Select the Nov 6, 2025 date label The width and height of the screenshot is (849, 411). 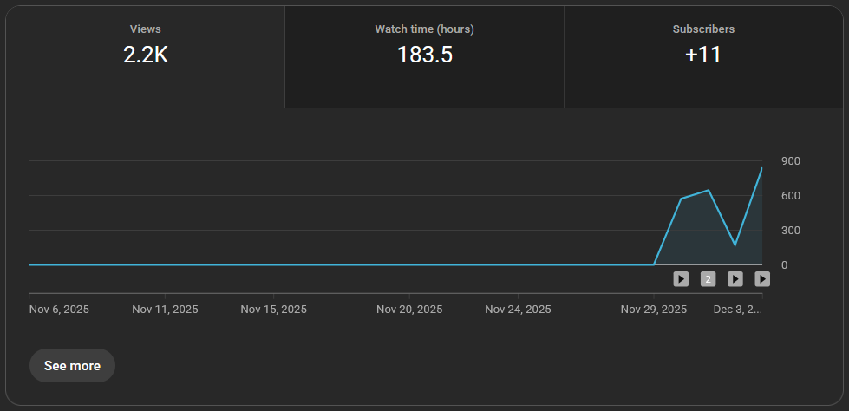point(59,310)
